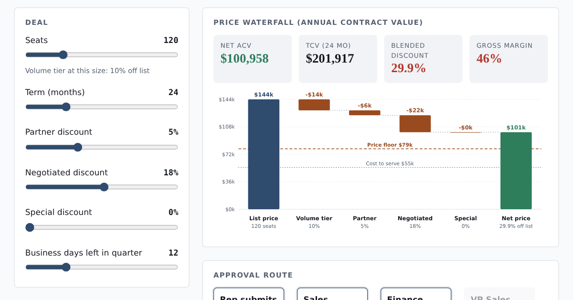This screenshot has width=573, height=300.
Task: Select the Term value 24
Action: pyautogui.click(x=173, y=92)
